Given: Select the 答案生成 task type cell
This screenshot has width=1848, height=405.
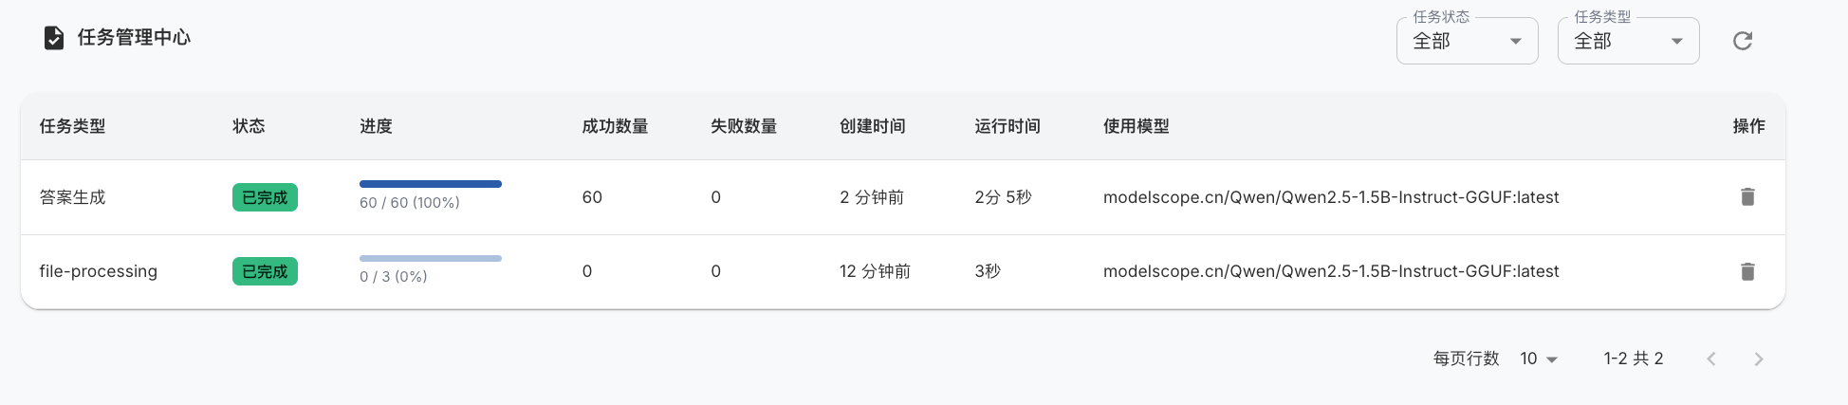Looking at the screenshot, I should (x=72, y=197).
